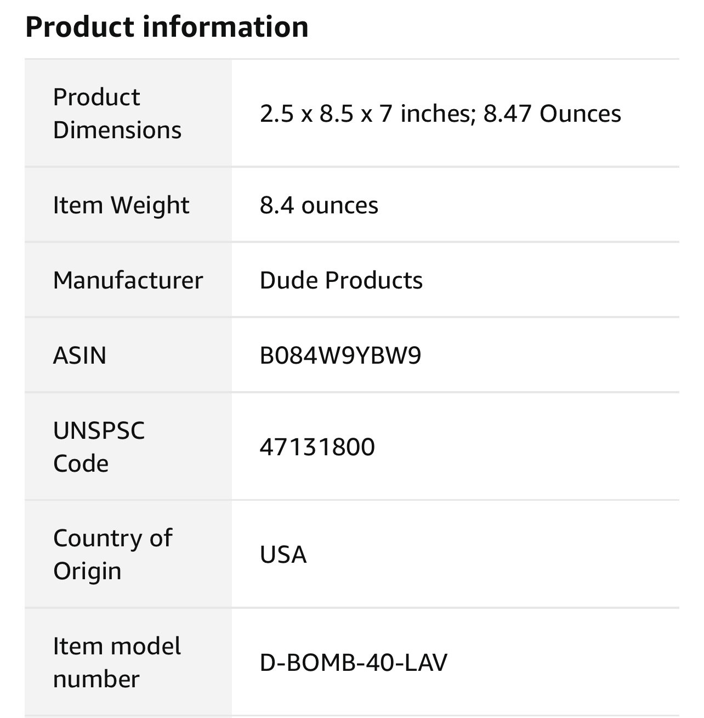Image resolution: width=704 pixels, height=718 pixels.
Task: Select the Country of Origin label
Action: [112, 555]
